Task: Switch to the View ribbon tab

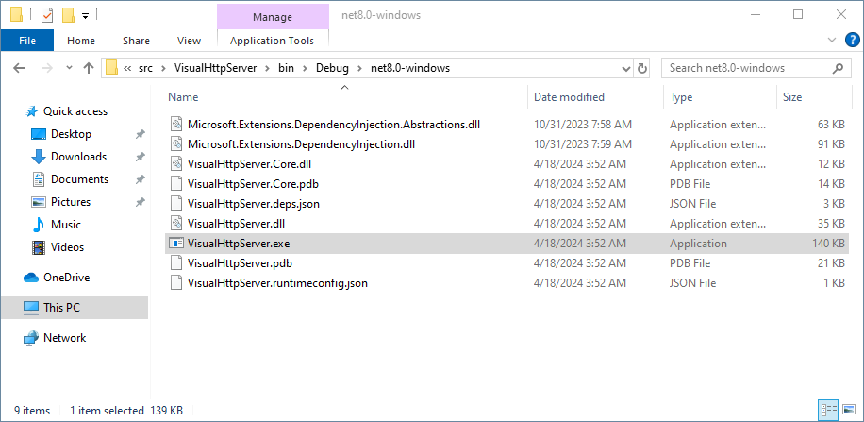Action: click(189, 41)
